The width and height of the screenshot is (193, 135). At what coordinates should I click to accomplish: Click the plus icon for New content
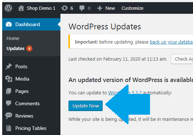tap(100, 8)
